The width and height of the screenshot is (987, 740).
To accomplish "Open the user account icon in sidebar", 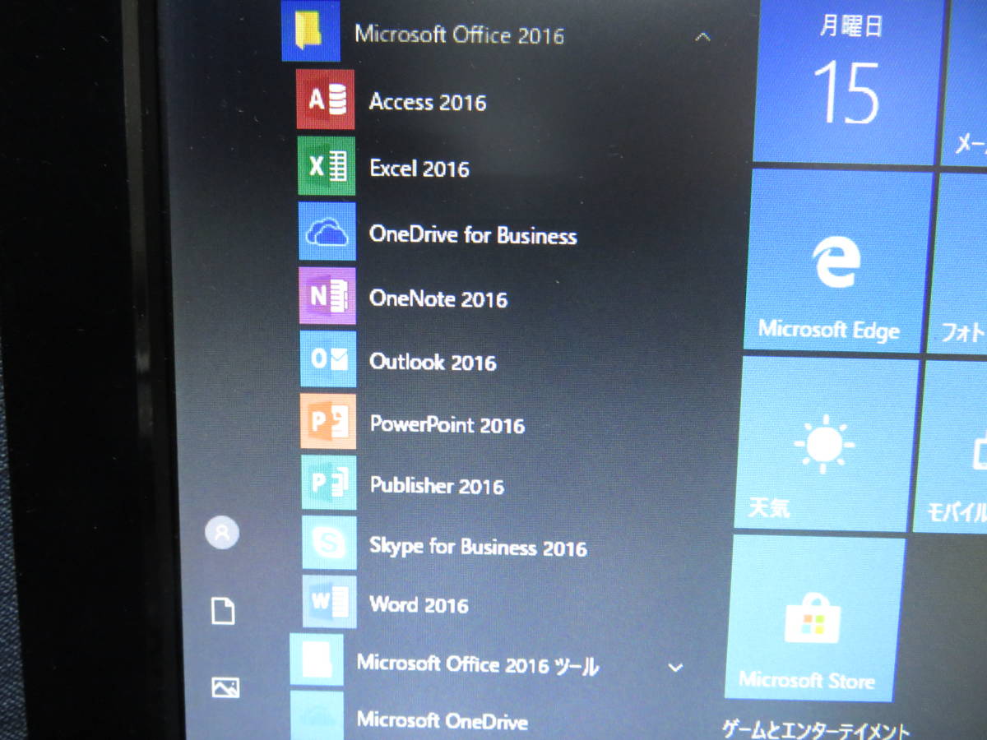I will coord(222,533).
